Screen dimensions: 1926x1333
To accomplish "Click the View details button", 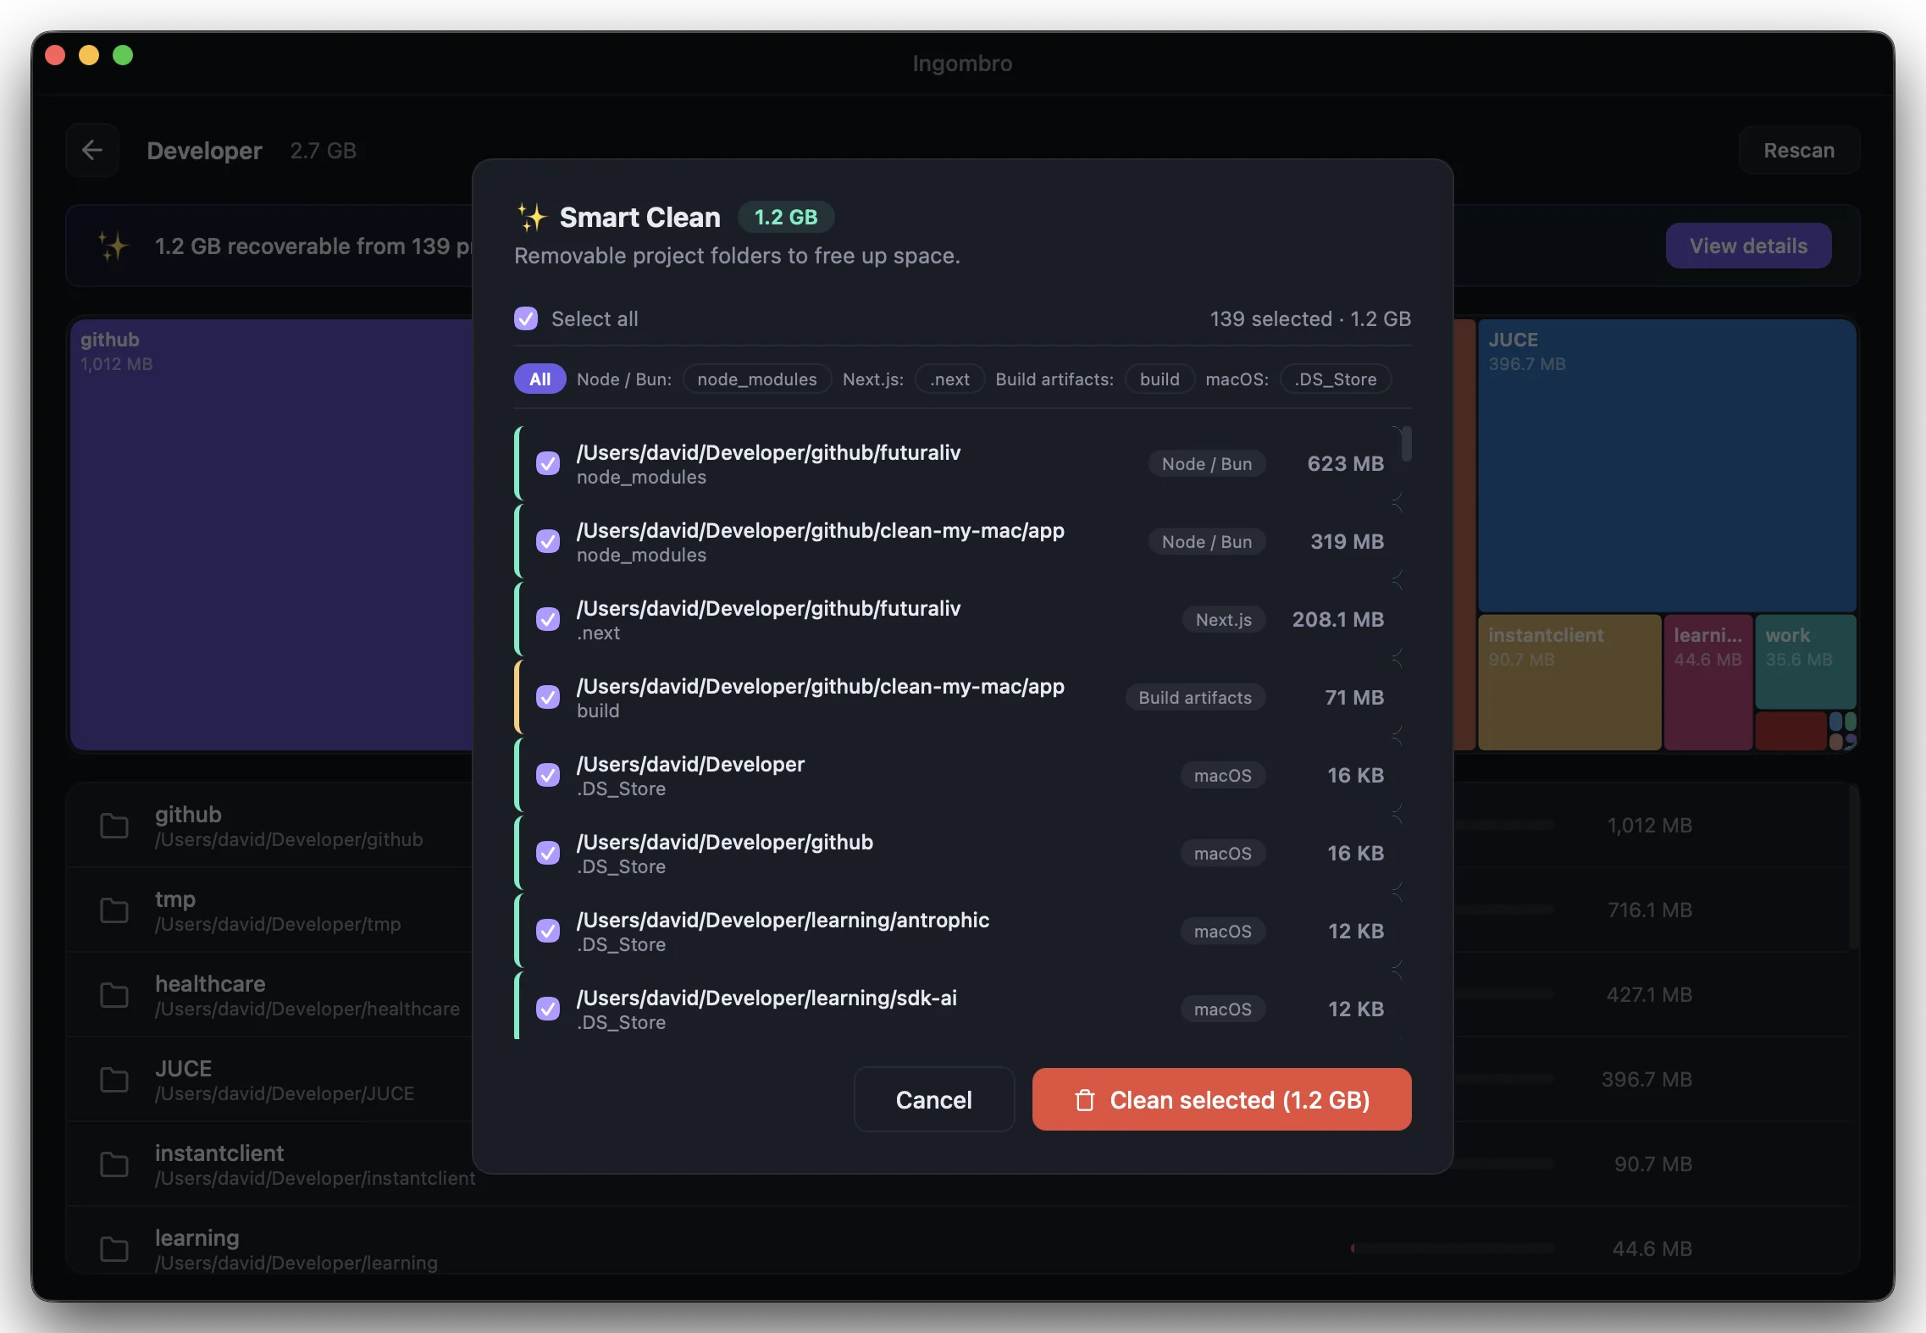I will coord(1748,246).
